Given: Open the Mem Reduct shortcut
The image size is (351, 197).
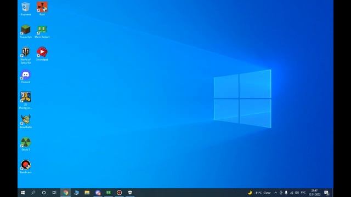Looking at the screenshot, I should (42, 32).
